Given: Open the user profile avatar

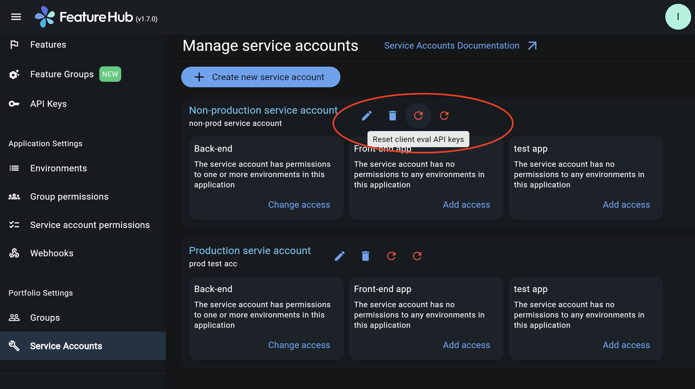Looking at the screenshot, I should [678, 17].
